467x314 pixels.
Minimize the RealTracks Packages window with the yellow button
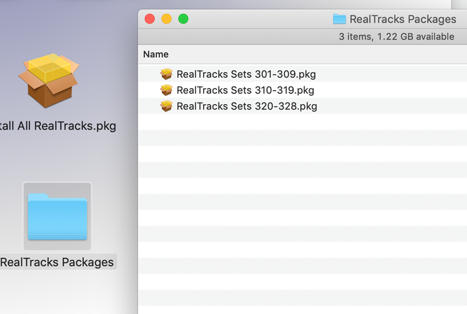166,19
